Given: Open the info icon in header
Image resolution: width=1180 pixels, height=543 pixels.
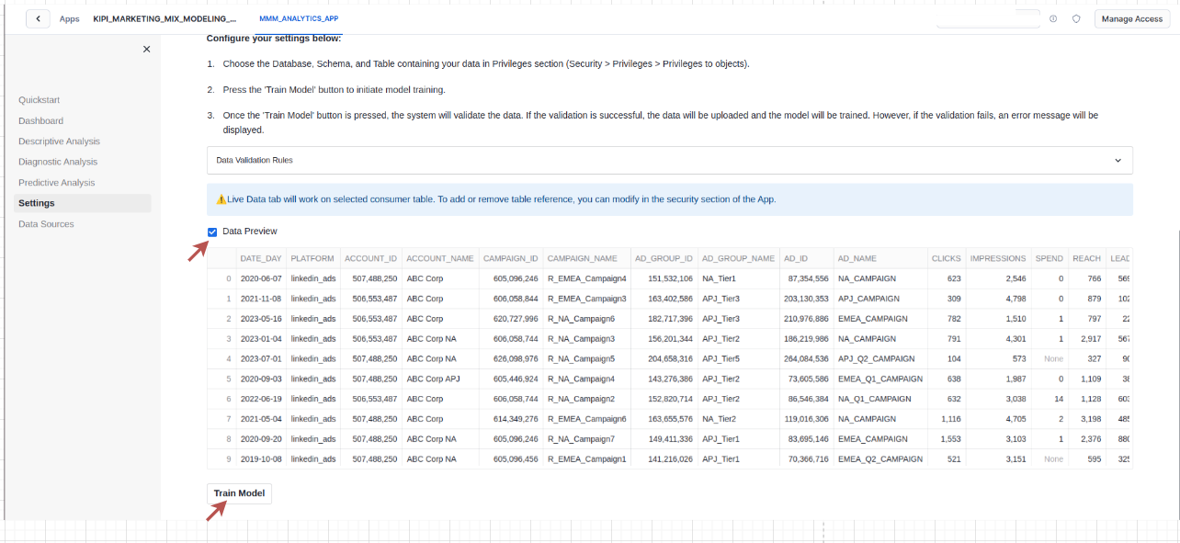Looking at the screenshot, I should click(1052, 18).
